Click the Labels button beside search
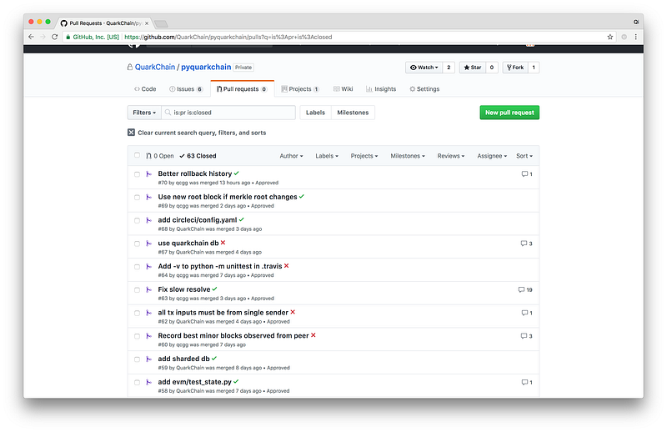The image size is (667, 432). coord(315,113)
